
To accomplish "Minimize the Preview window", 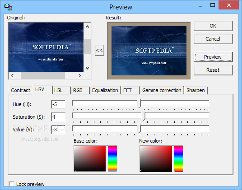I will point(200,6).
